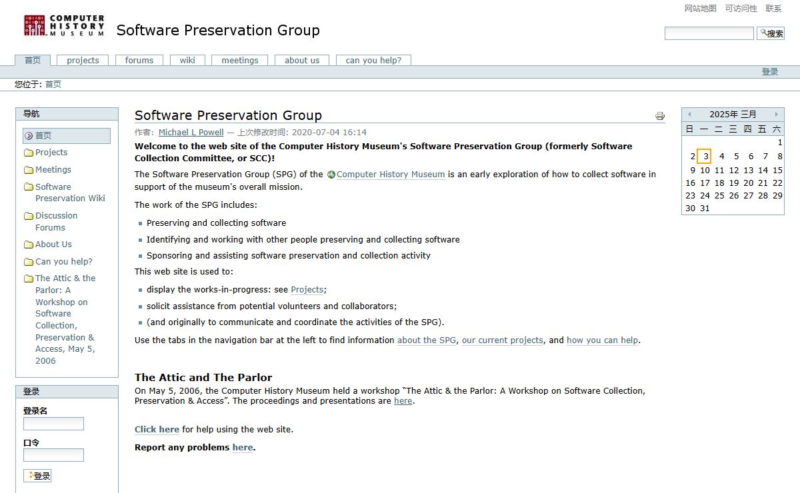Click the here link for workshop proceedings

403,401
